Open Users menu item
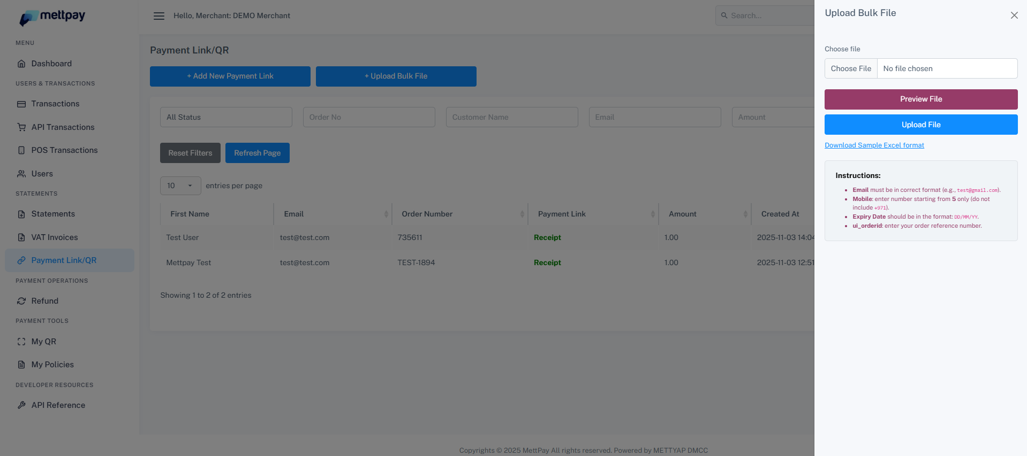 coord(70,174)
